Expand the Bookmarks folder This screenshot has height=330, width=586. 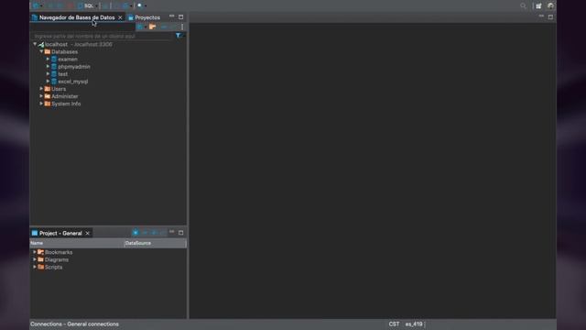click(x=35, y=252)
